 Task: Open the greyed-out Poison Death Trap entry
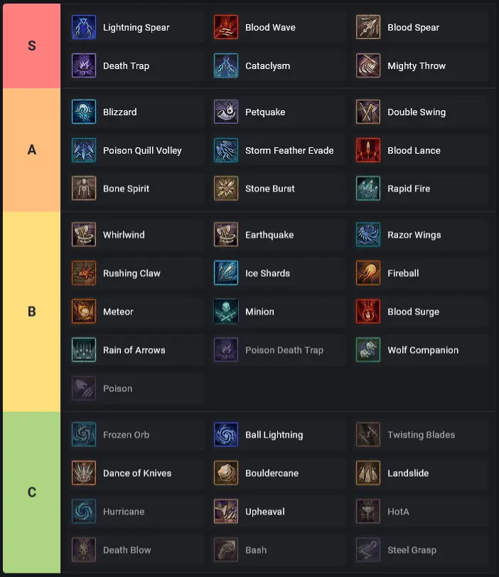coord(279,350)
